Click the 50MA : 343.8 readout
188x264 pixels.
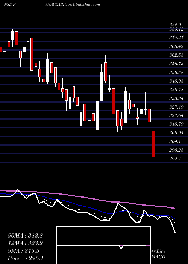(25, 236)
